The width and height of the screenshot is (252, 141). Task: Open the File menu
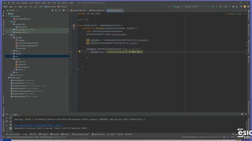pyautogui.click(x=9, y=3)
